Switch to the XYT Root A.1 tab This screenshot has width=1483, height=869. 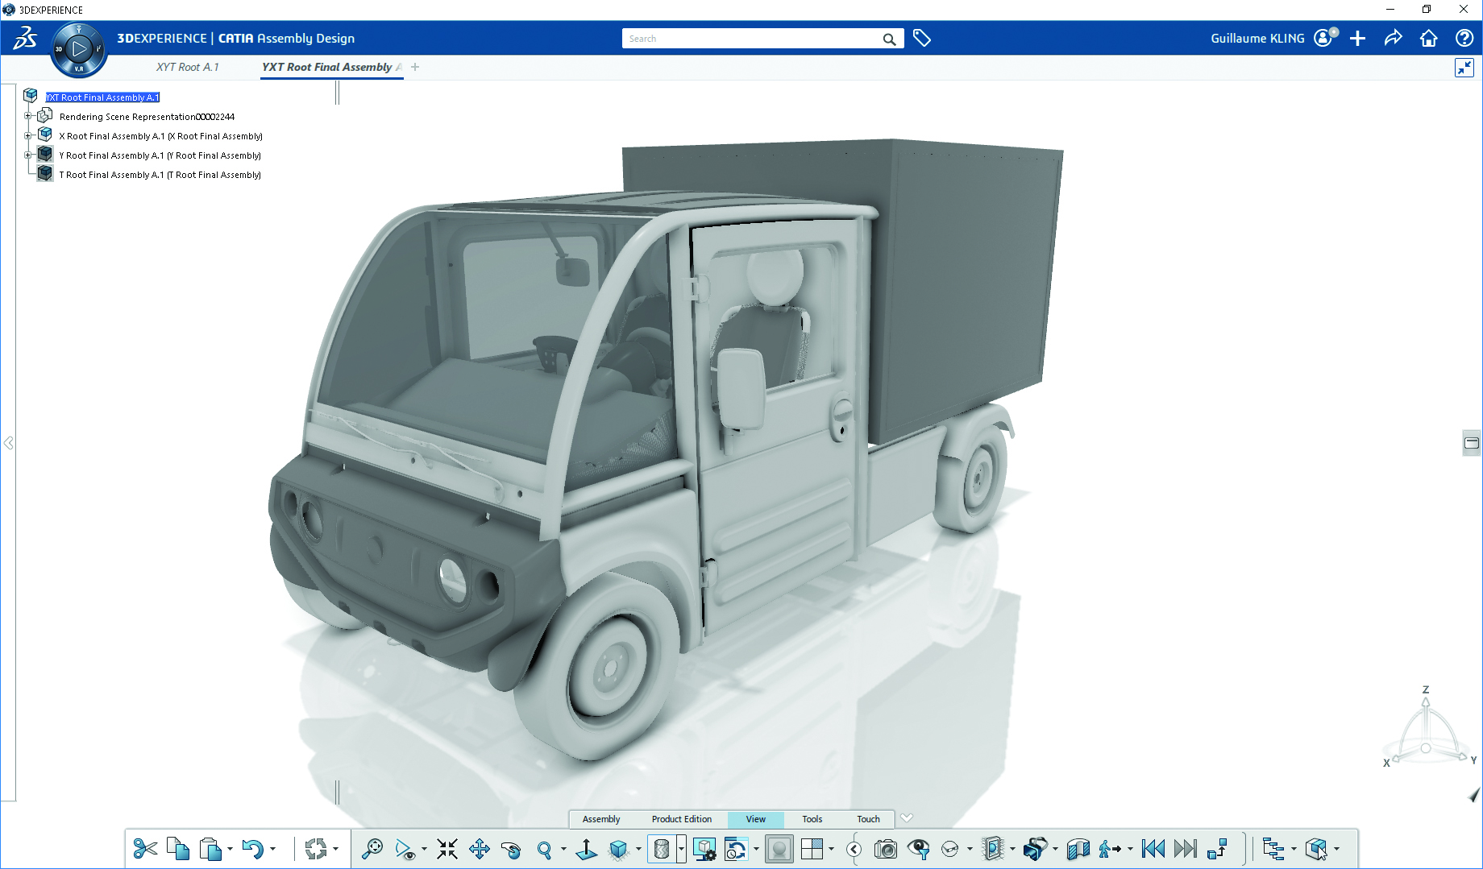point(187,67)
